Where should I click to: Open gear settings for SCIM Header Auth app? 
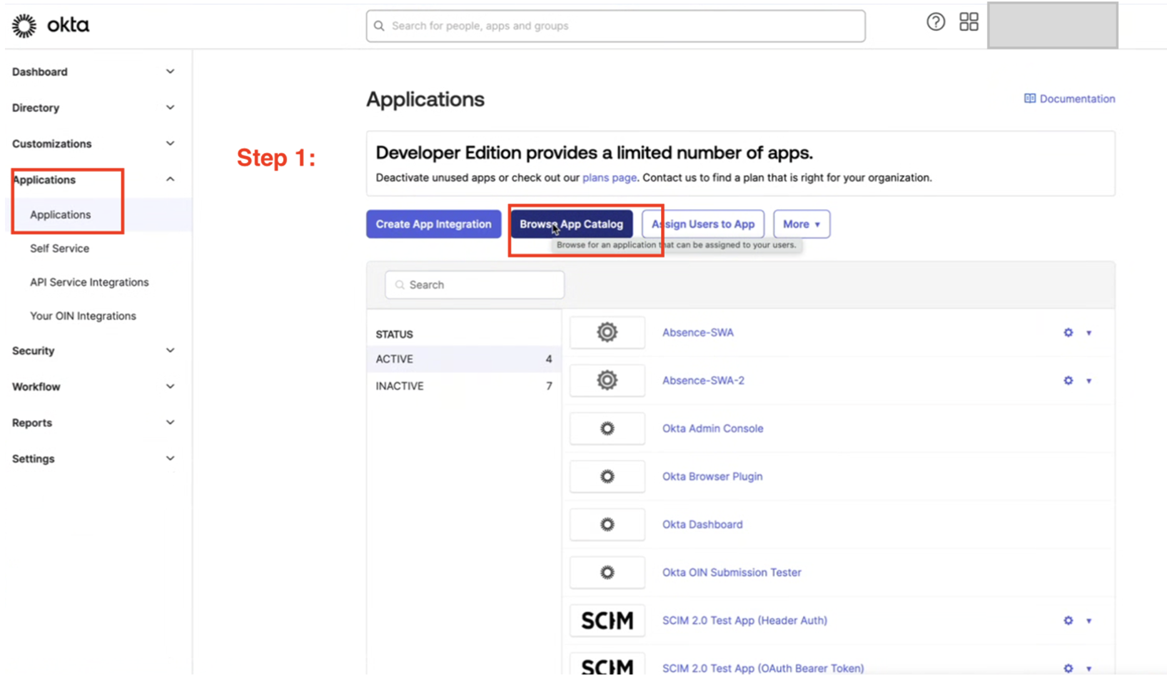pos(1068,621)
